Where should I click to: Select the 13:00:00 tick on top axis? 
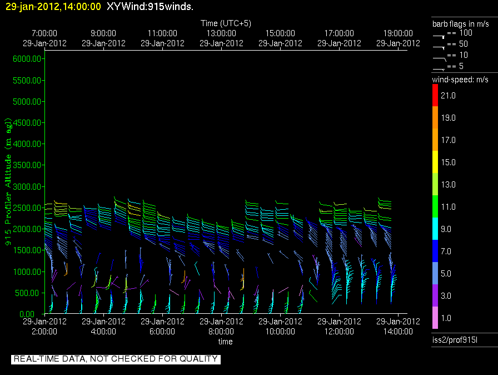[221, 38]
